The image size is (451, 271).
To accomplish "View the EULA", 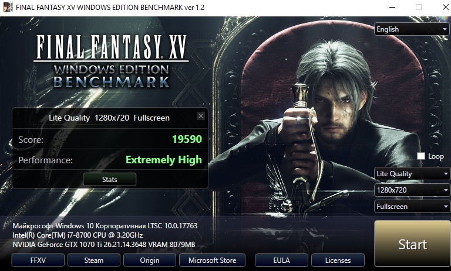I will (x=281, y=260).
